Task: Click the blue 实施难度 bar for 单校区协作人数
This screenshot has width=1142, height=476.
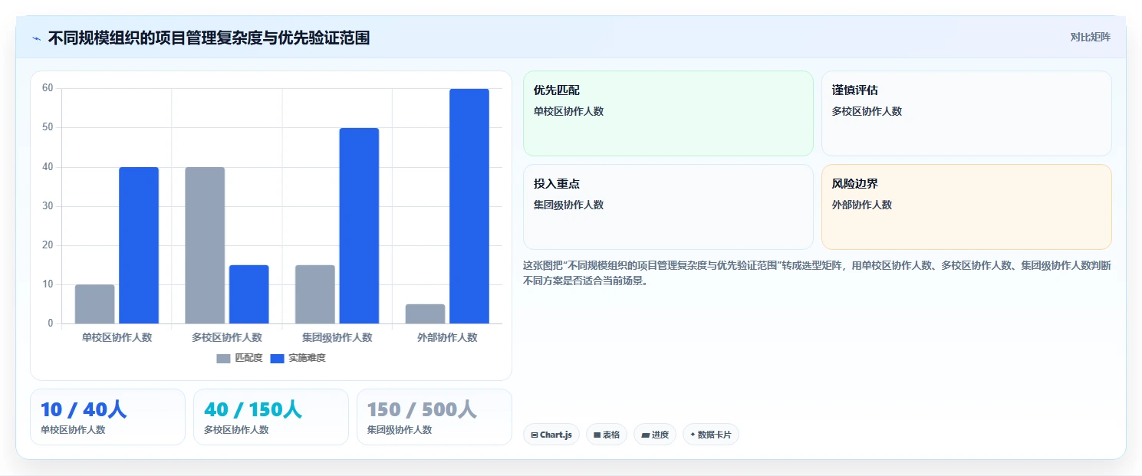Action: (139, 245)
